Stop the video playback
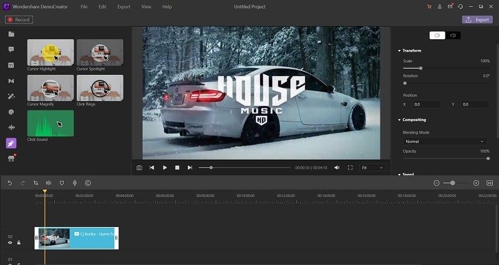Viewport: 499px width, 265px height. pyautogui.click(x=177, y=168)
